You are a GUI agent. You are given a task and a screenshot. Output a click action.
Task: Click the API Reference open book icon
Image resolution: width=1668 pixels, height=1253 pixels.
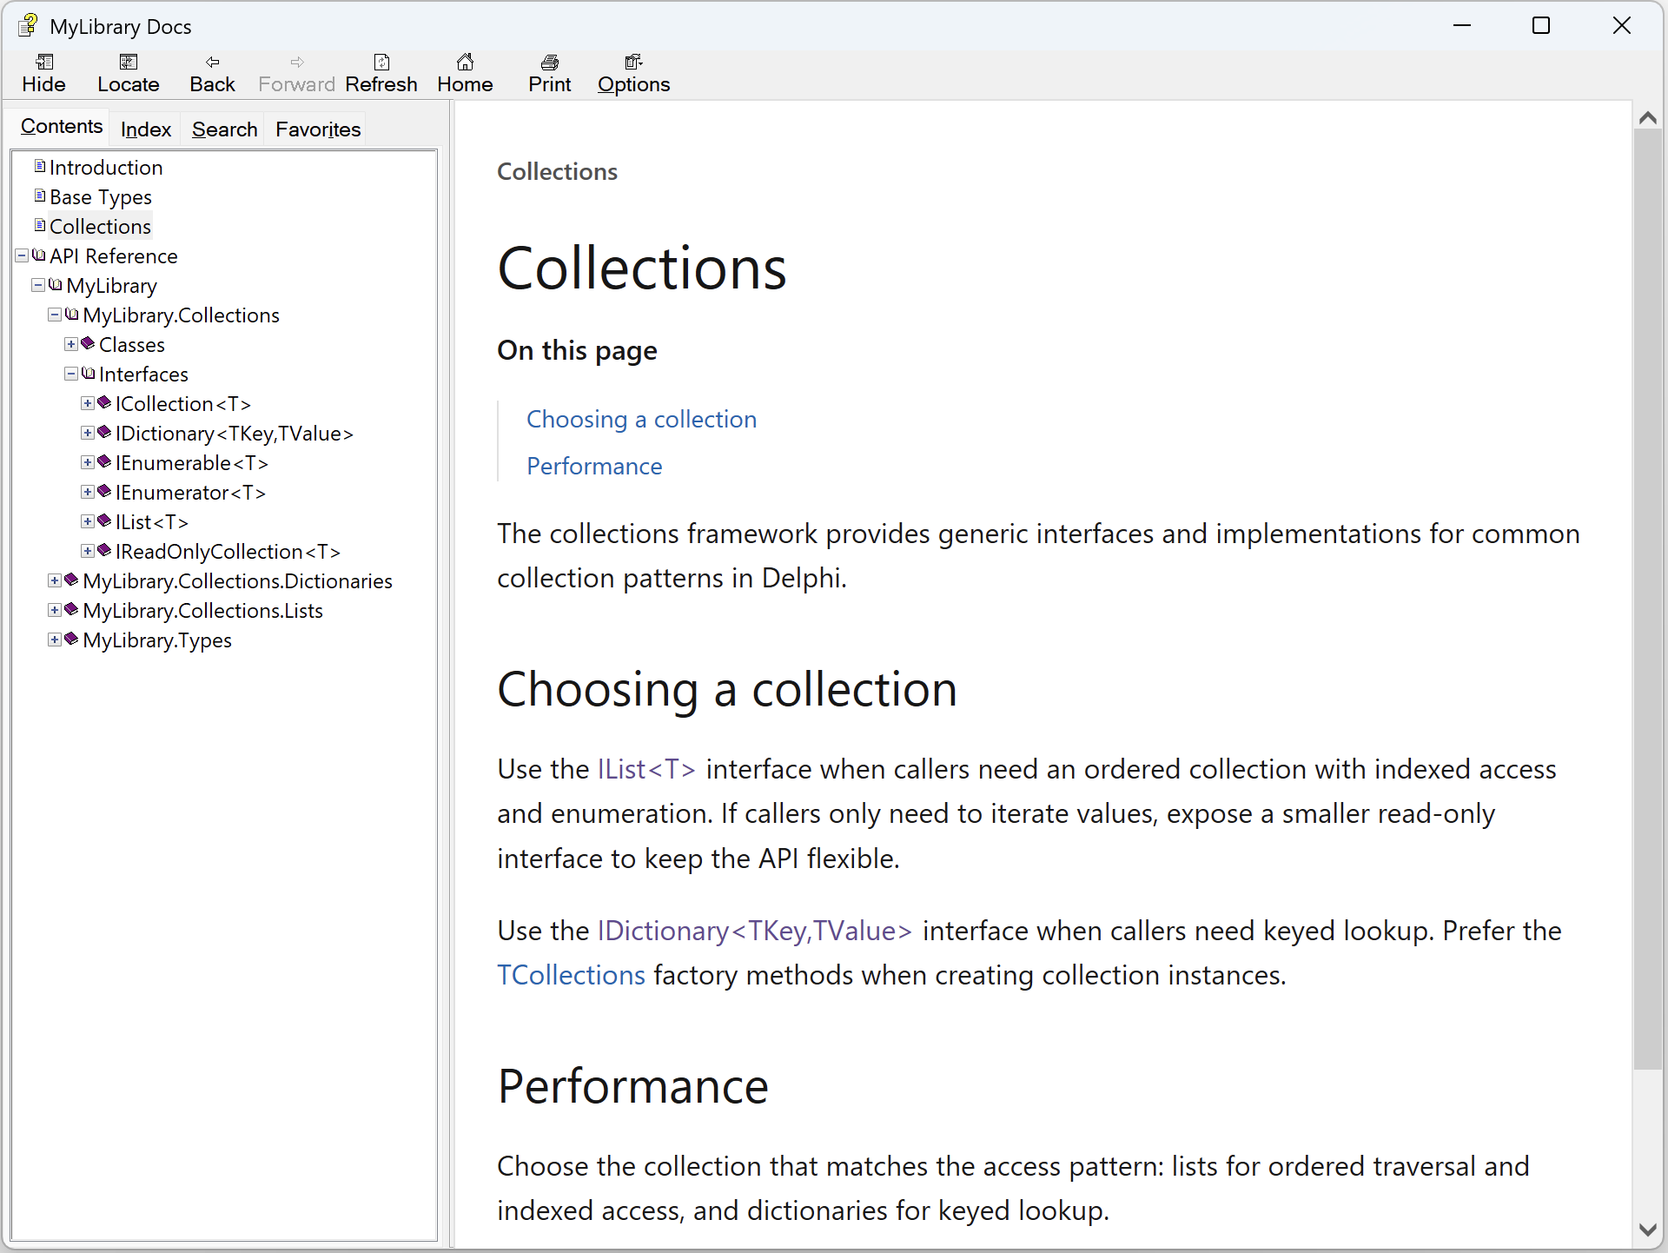click(x=39, y=255)
